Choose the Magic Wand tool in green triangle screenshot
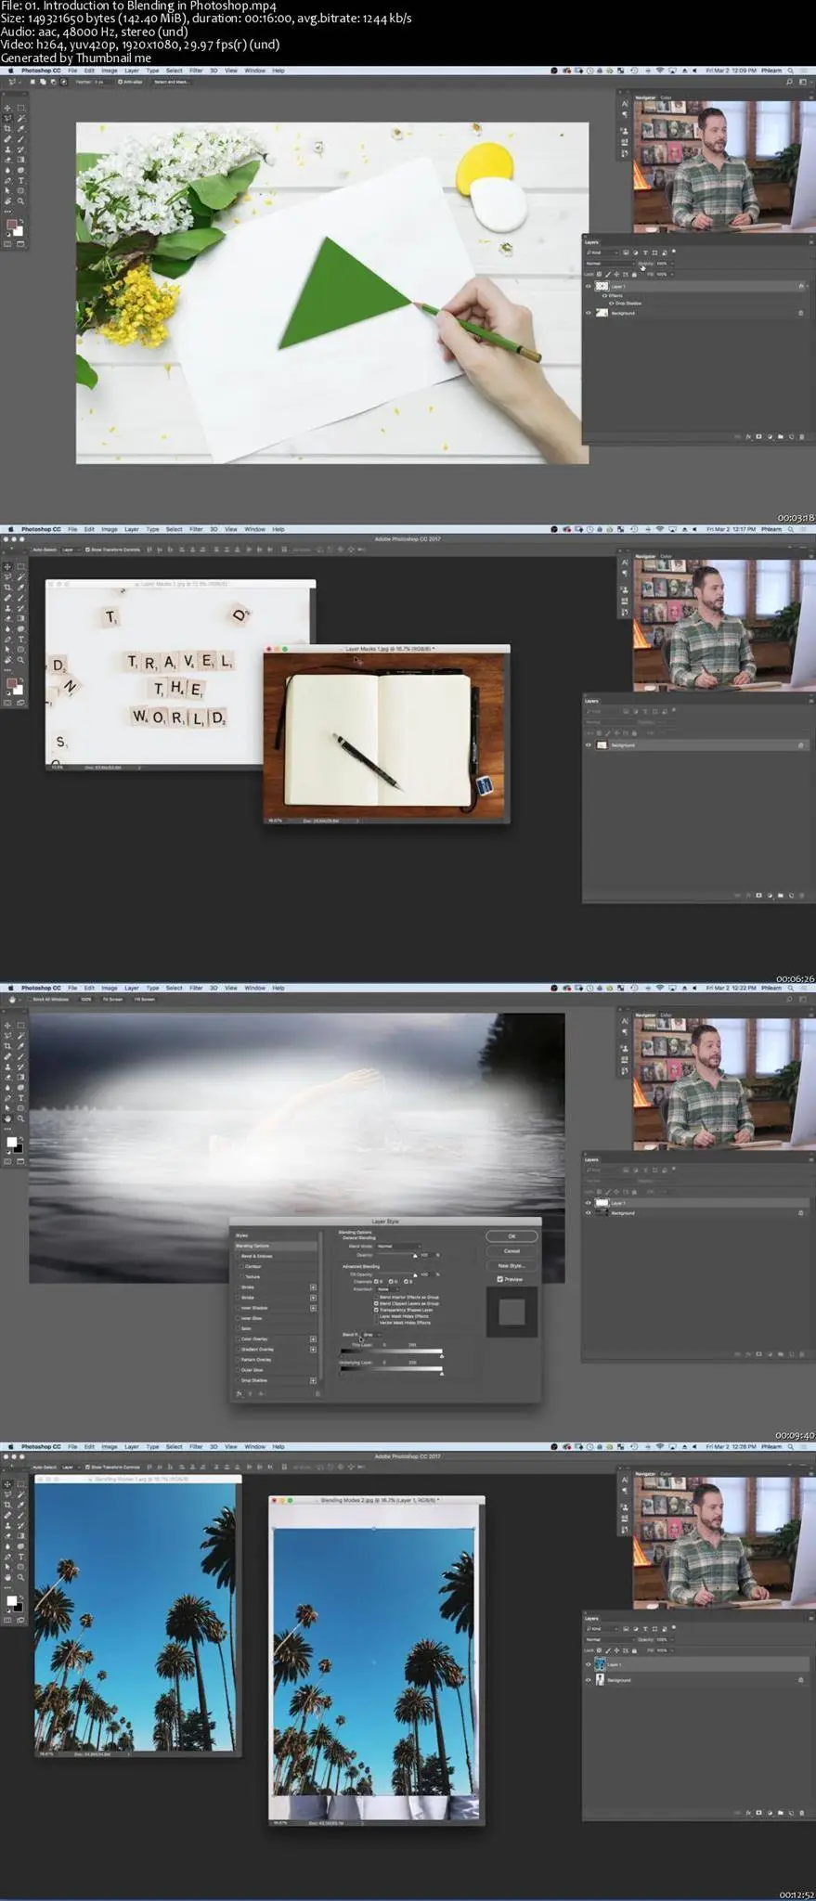The width and height of the screenshot is (816, 1901). pyautogui.click(x=20, y=118)
